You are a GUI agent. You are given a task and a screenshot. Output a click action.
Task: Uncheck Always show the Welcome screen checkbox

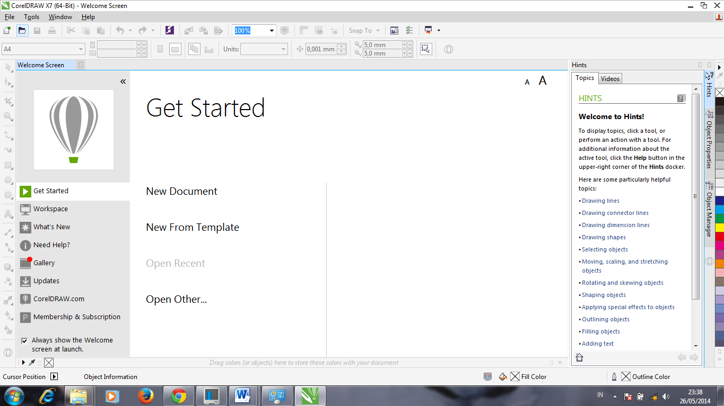[x=24, y=341]
